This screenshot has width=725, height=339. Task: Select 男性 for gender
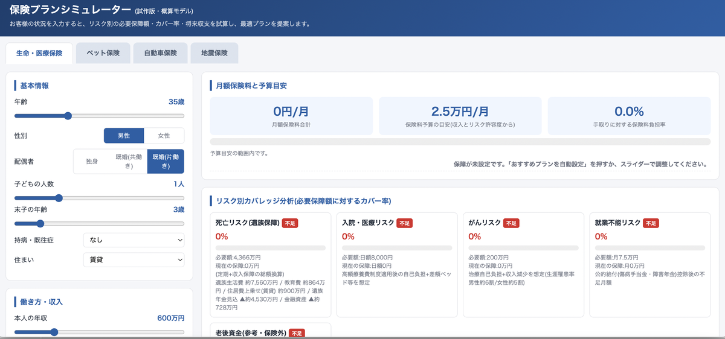[x=124, y=136]
